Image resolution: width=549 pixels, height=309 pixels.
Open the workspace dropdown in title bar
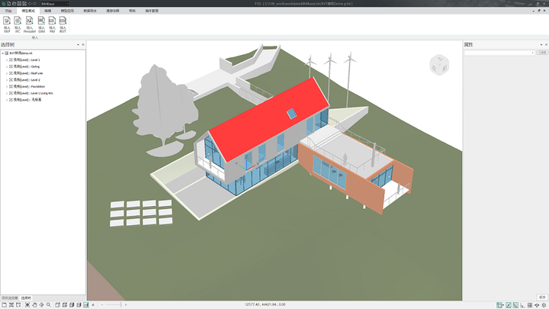(x=68, y=4)
